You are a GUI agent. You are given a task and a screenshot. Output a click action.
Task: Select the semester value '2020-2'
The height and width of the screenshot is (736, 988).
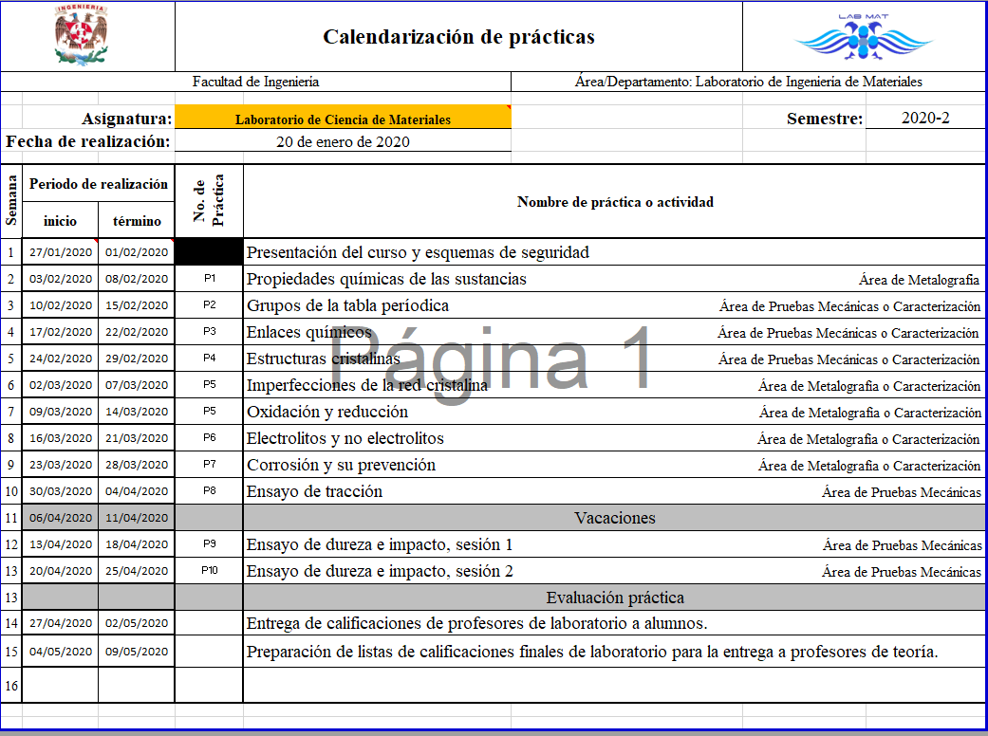[925, 118]
